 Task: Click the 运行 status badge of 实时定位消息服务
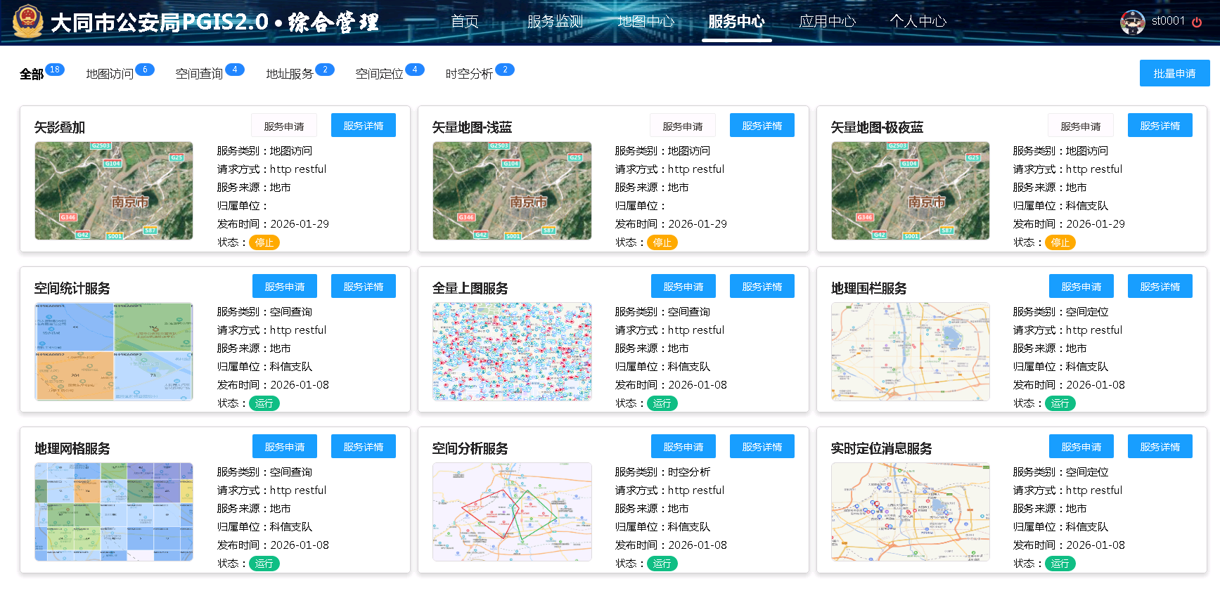[1060, 564]
